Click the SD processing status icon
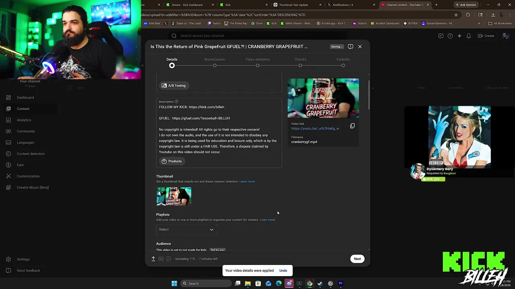Screen dimensions: 515x289 pyautogui.click(x=161, y=259)
